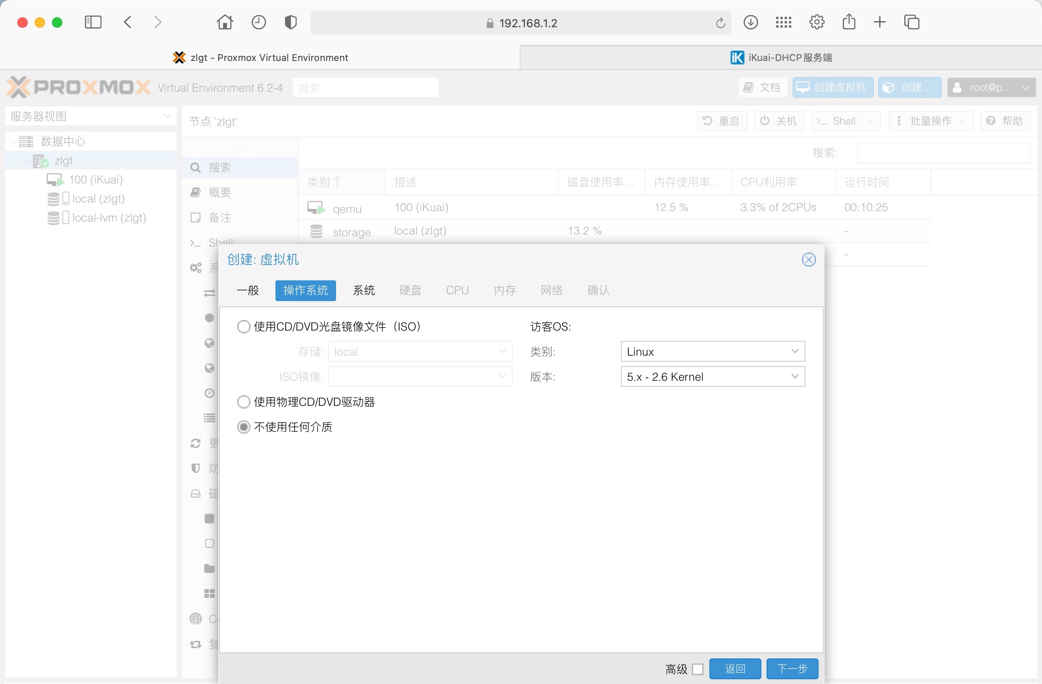Expand the 服务器视图 view selector
The height and width of the screenshot is (684, 1042).
tap(91, 116)
